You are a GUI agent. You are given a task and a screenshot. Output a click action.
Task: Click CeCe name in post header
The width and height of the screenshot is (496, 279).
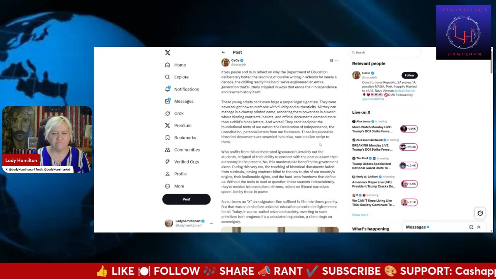pos(235,60)
